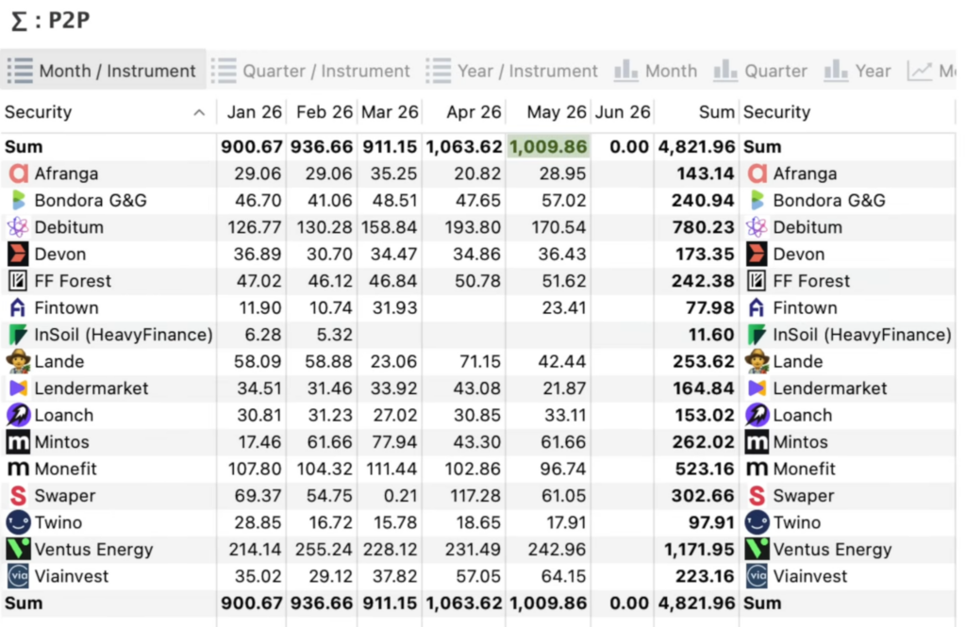Click the Swaper logo in right Security column
The image size is (966, 627).
(757, 495)
